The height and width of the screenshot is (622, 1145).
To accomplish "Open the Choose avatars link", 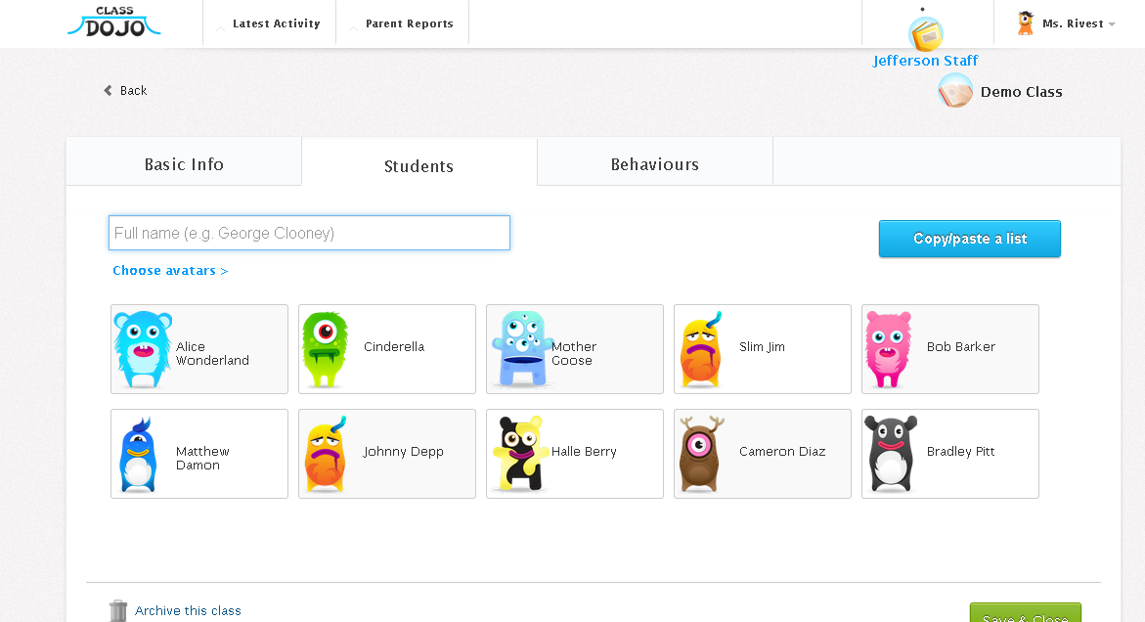I will [x=170, y=270].
